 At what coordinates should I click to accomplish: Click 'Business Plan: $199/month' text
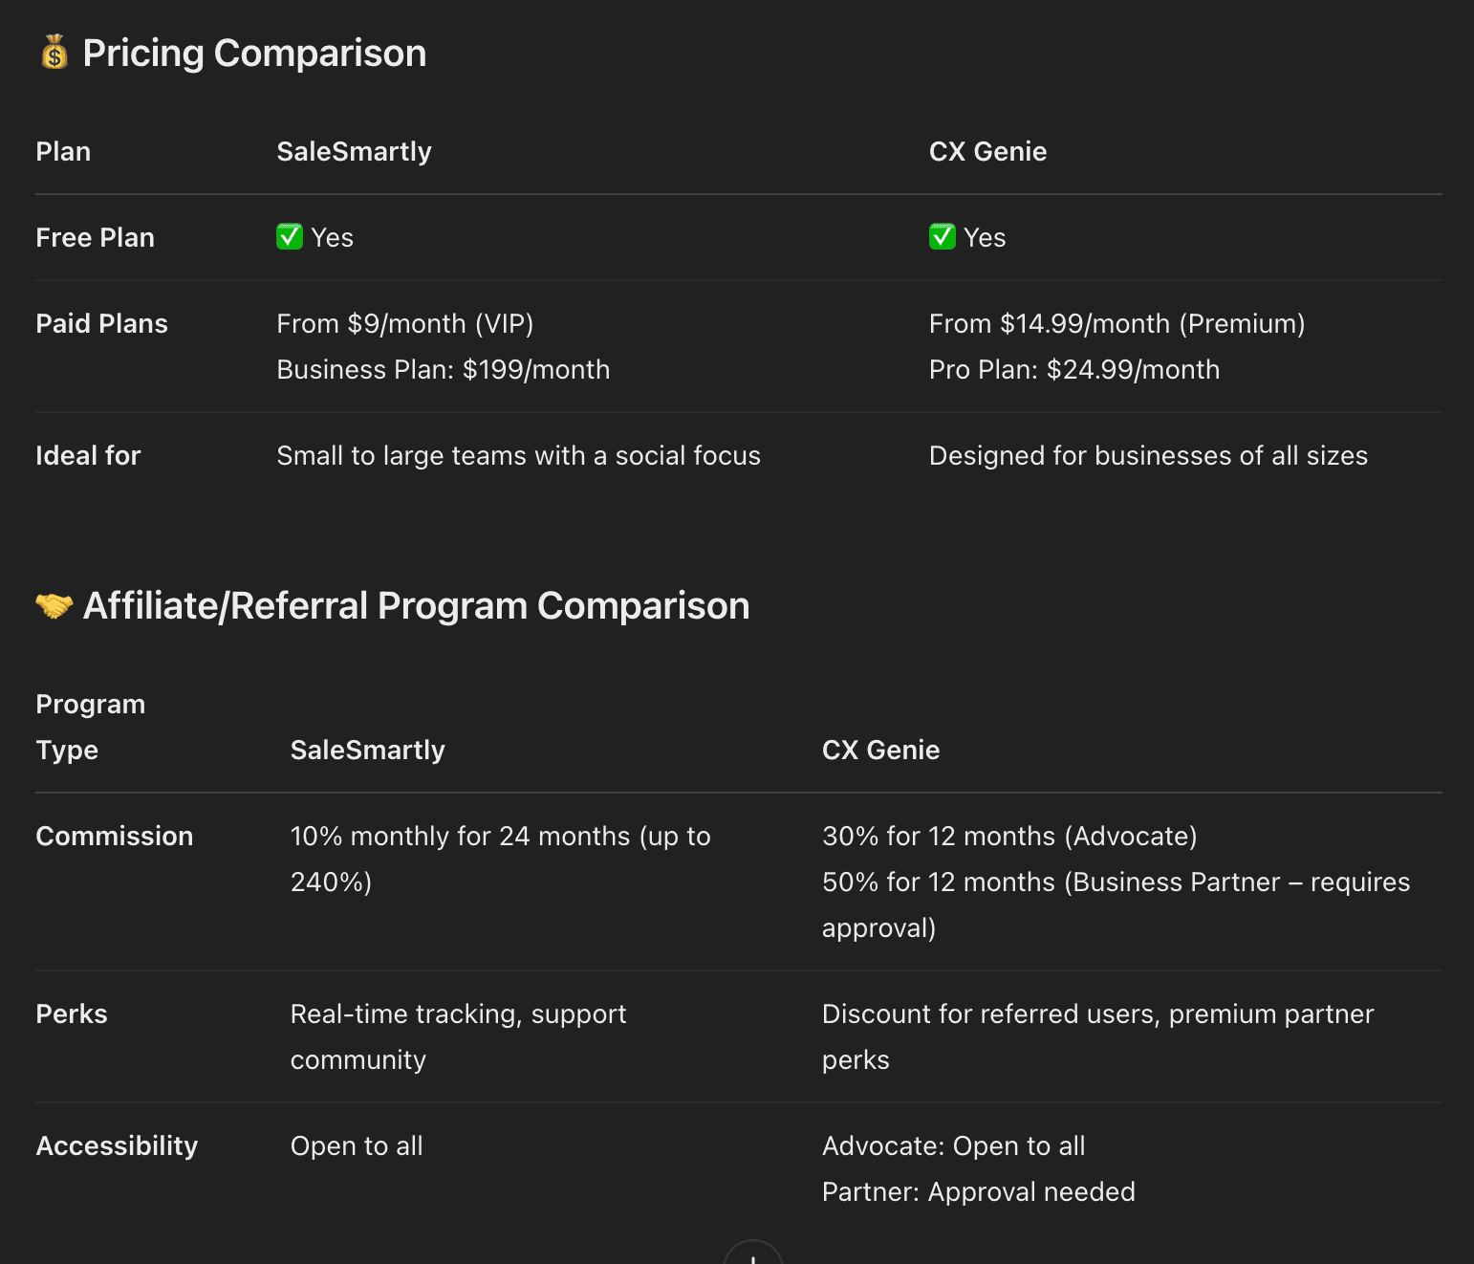[443, 369]
